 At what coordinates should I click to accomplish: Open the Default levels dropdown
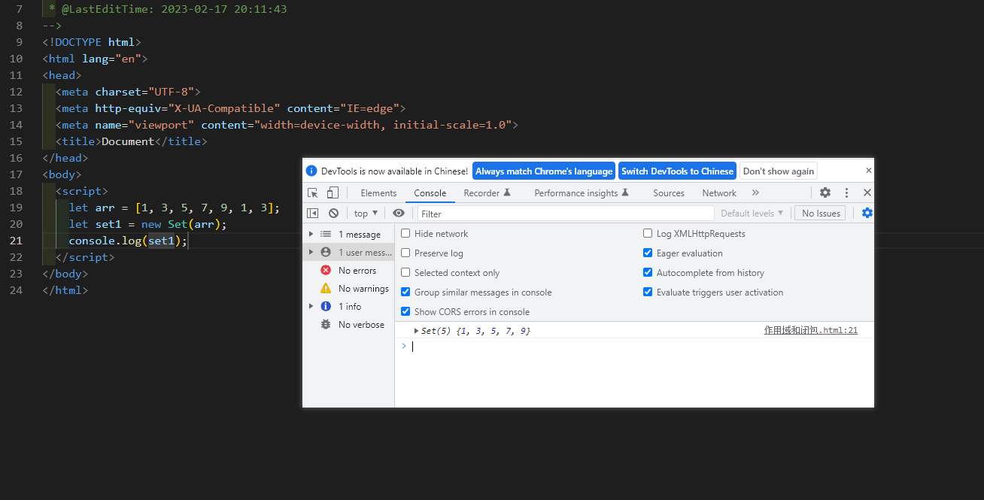[752, 214]
